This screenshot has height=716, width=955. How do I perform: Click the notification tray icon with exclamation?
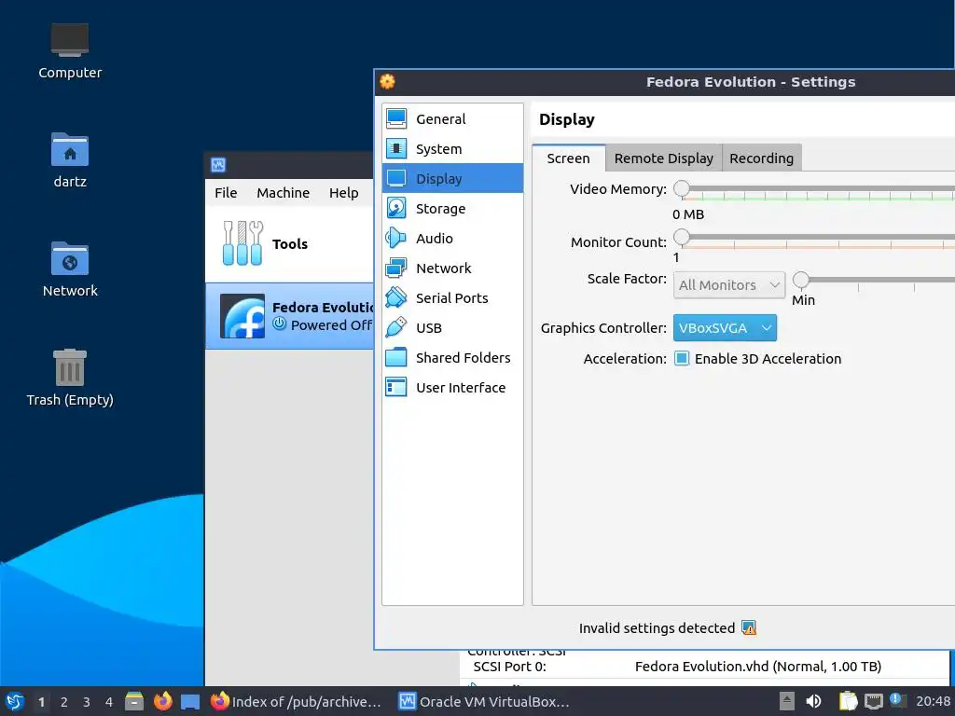(898, 700)
